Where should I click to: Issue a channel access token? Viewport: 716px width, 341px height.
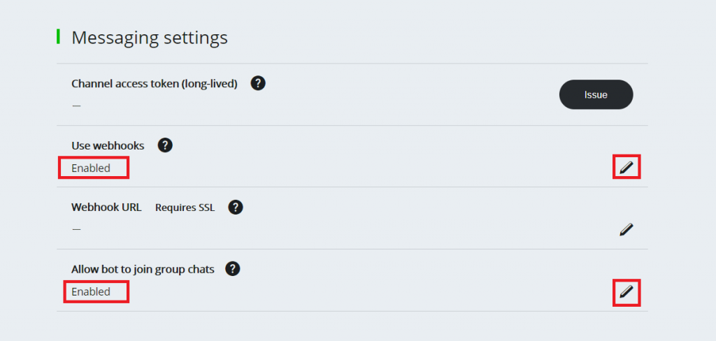(596, 94)
